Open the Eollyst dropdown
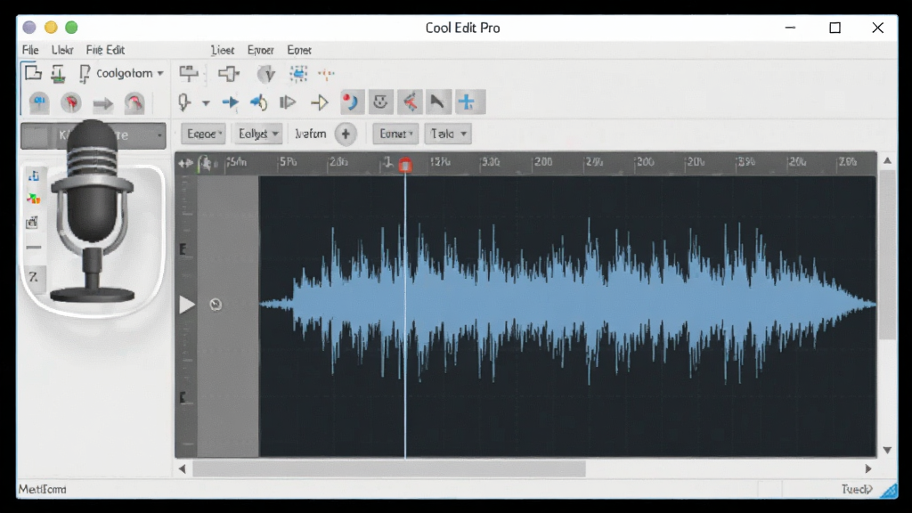 (257, 134)
